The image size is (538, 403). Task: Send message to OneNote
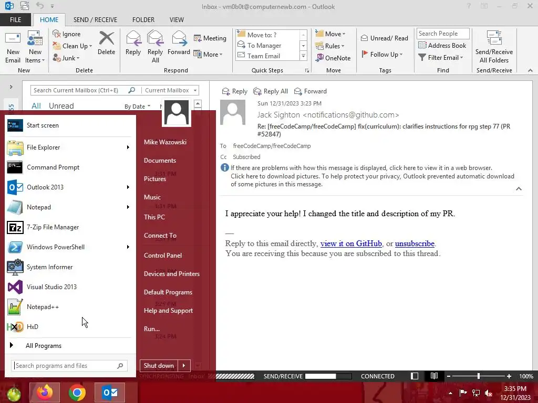[333, 58]
